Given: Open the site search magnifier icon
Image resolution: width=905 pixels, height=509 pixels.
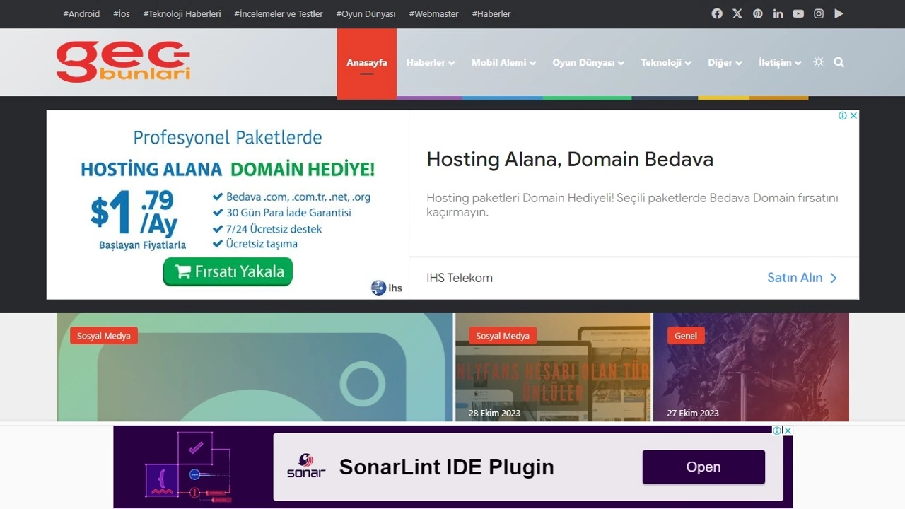Looking at the screenshot, I should 839,62.
